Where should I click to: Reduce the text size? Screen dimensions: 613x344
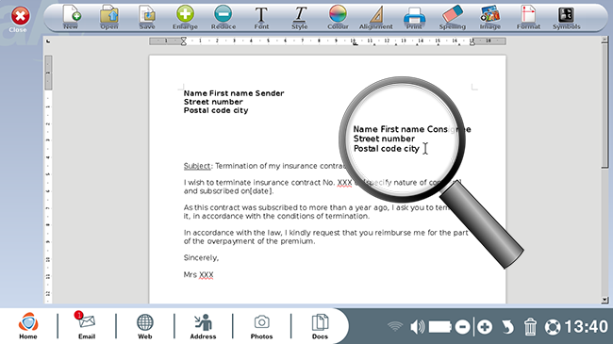(x=224, y=18)
